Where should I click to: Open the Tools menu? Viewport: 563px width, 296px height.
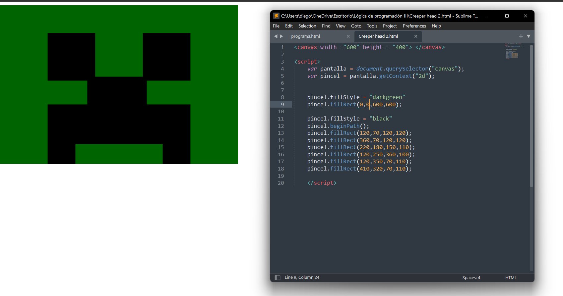pos(372,26)
